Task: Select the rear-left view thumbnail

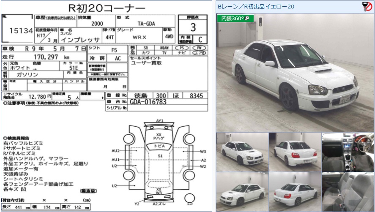Action: coord(294,152)
